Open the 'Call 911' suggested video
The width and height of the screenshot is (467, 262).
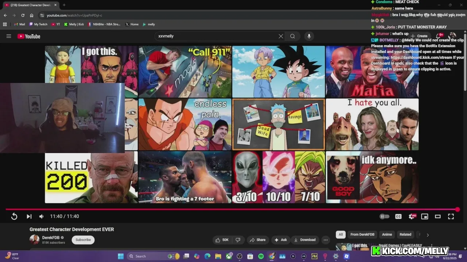[185, 72]
